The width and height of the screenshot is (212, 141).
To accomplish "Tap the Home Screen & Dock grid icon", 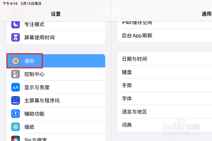I will coord(16,100).
